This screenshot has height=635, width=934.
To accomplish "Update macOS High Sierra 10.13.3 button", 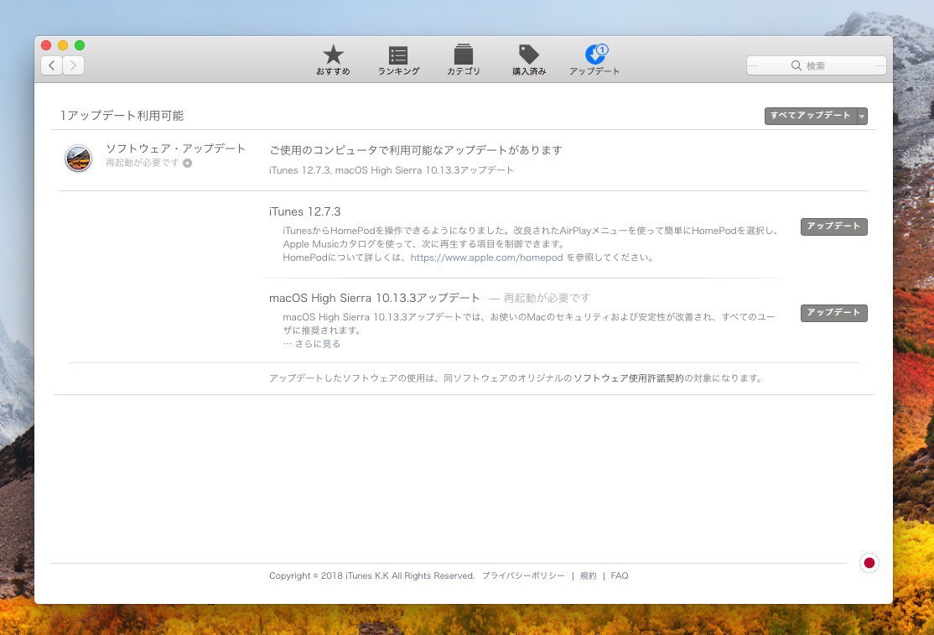I will [x=833, y=313].
